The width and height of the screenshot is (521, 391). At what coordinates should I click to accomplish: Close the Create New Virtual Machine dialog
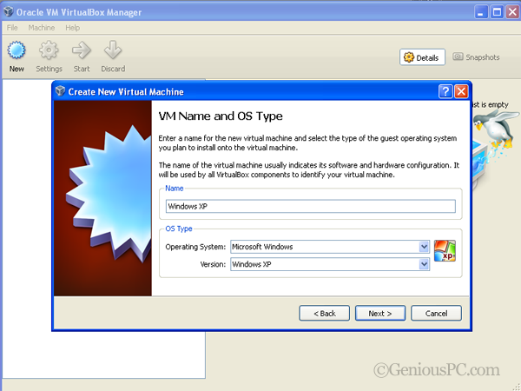461,91
